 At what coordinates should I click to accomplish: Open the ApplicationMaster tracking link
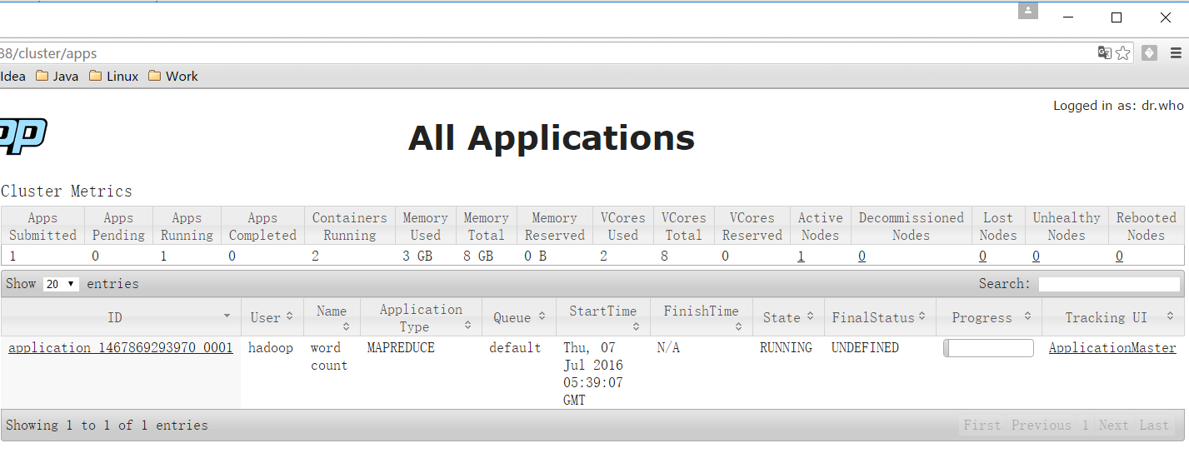pos(1112,348)
